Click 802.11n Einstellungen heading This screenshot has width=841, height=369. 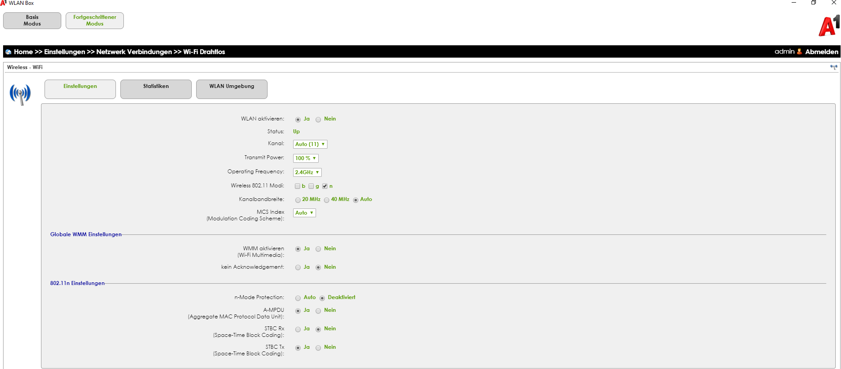pos(78,283)
